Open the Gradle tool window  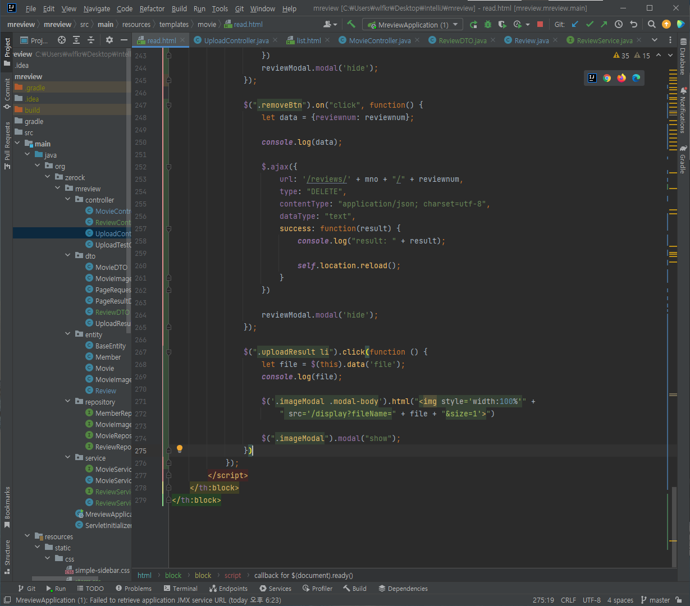(683, 159)
